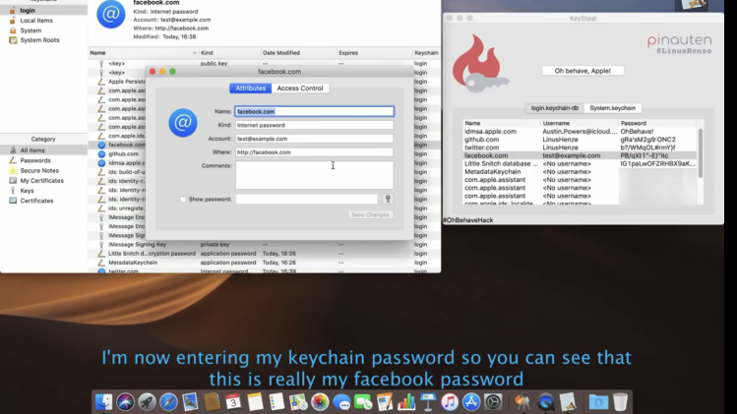Switch to login.keychain-db tab in KeySteal
This screenshot has height=414, width=737.
pos(555,108)
